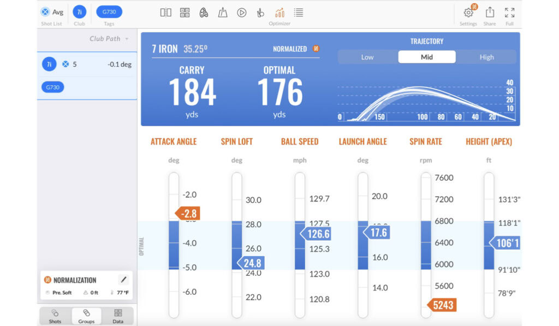
Task: Edit normalization with the pencil icon
Action: 123,280
